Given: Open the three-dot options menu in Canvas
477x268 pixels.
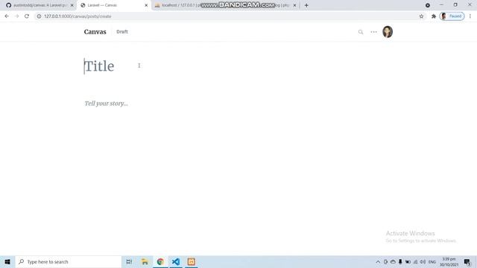Looking at the screenshot, I should pos(373,32).
